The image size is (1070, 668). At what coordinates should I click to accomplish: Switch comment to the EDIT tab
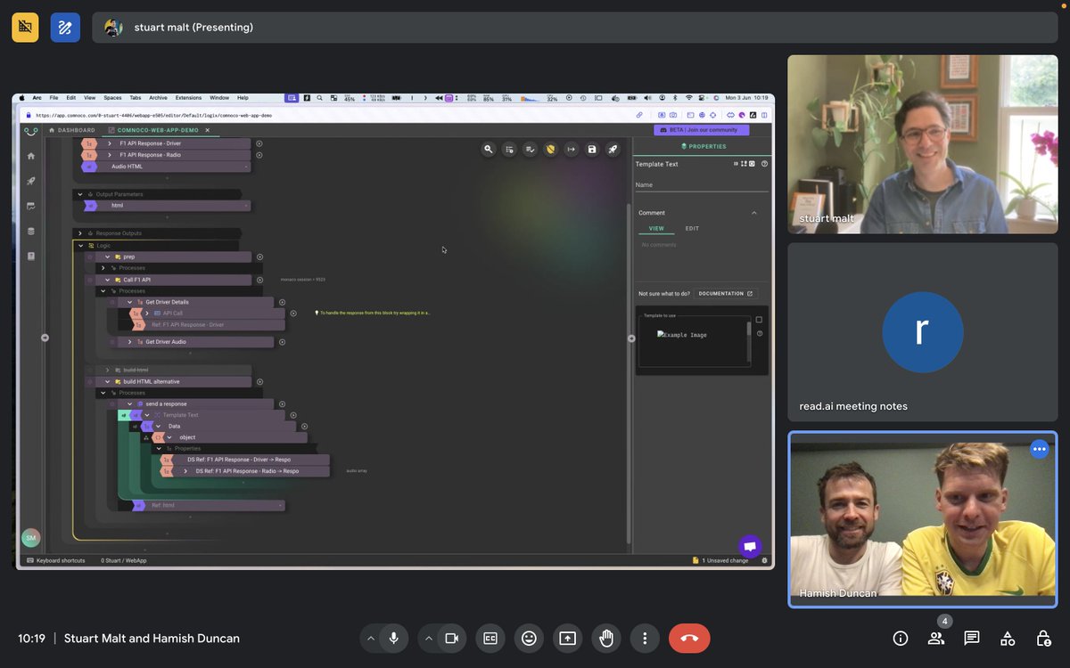pos(692,229)
